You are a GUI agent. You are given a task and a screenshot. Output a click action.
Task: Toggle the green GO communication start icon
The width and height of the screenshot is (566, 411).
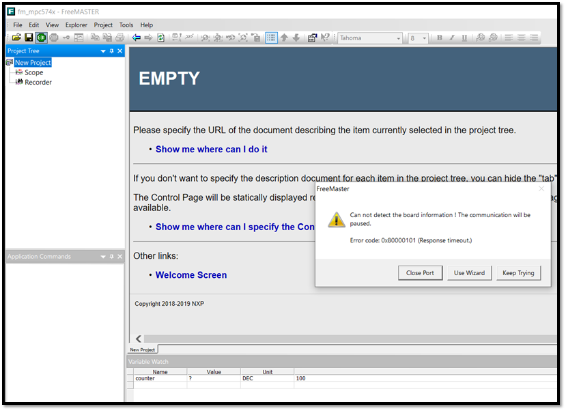tap(41, 38)
